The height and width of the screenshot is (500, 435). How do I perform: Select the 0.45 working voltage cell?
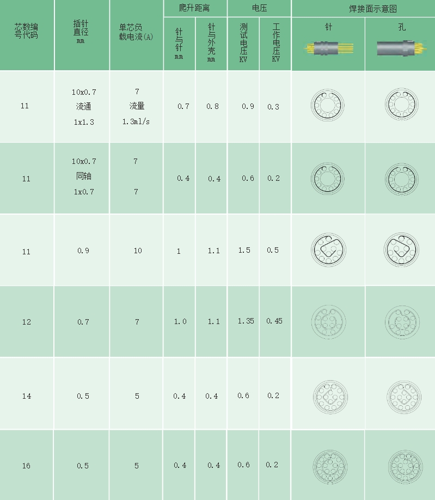(274, 321)
